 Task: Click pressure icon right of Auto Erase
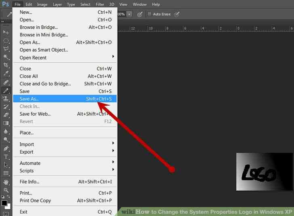click(177, 14)
